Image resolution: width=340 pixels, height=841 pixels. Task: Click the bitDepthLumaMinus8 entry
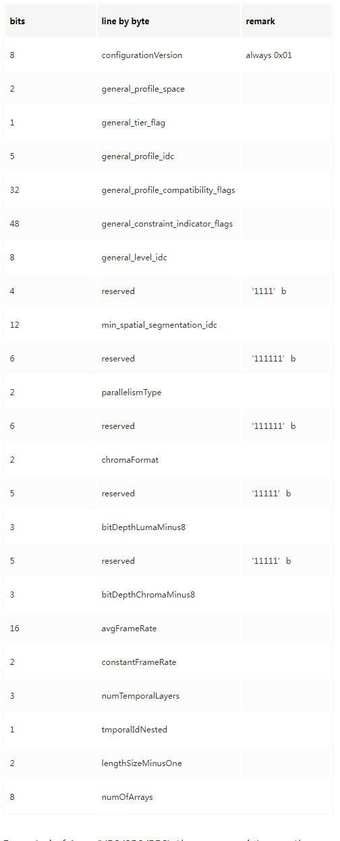pos(144,527)
